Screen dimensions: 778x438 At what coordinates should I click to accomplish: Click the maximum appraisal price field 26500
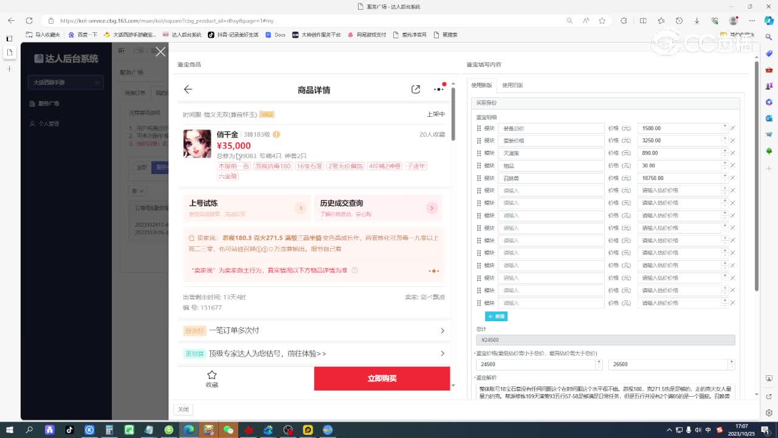(x=668, y=364)
